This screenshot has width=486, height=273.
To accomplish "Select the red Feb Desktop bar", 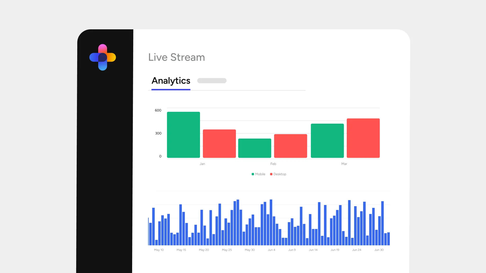I will click(x=290, y=146).
